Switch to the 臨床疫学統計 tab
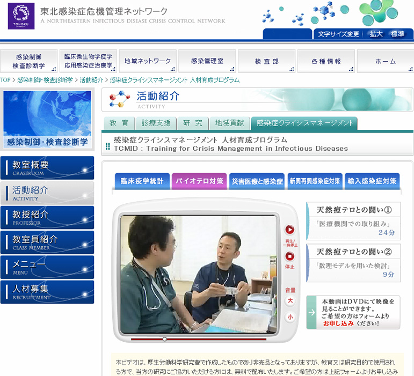The height and width of the screenshot is (376, 414). [142, 181]
